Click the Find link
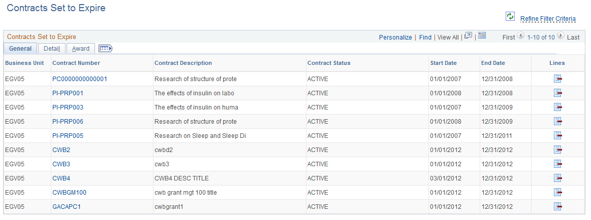Screen dimensions: 591x220 [425, 37]
